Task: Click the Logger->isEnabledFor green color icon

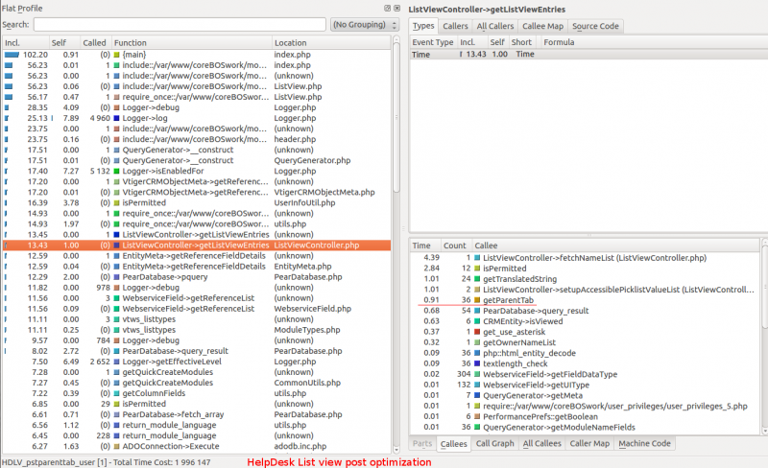Action: pos(117,171)
